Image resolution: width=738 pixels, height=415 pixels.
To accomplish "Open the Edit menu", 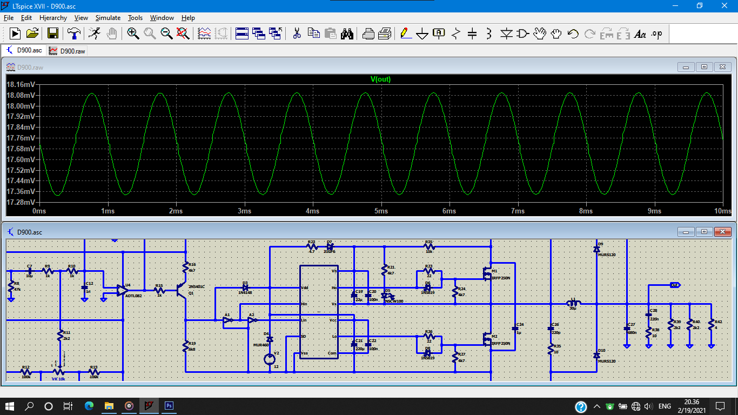I will pos(26,18).
